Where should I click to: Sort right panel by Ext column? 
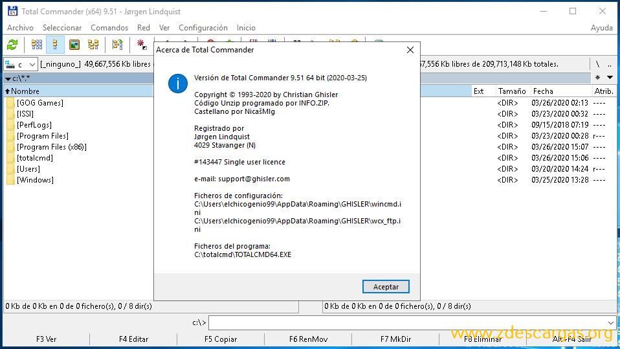pyautogui.click(x=483, y=91)
